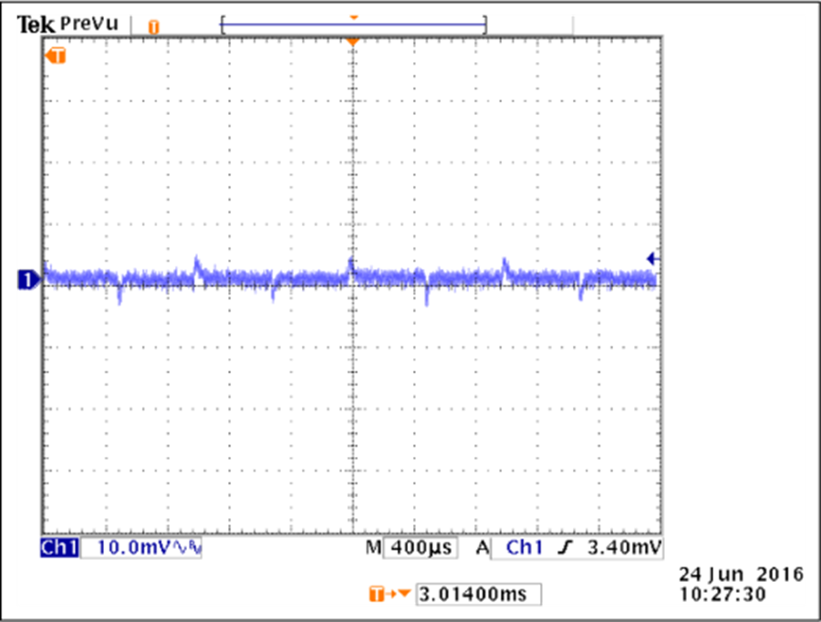Click the orange trigger indicator beside PreVu
This screenshot has width=821, height=622.
(x=153, y=26)
